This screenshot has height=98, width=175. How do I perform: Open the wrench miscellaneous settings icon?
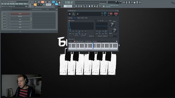pyautogui.click(x=78, y=14)
